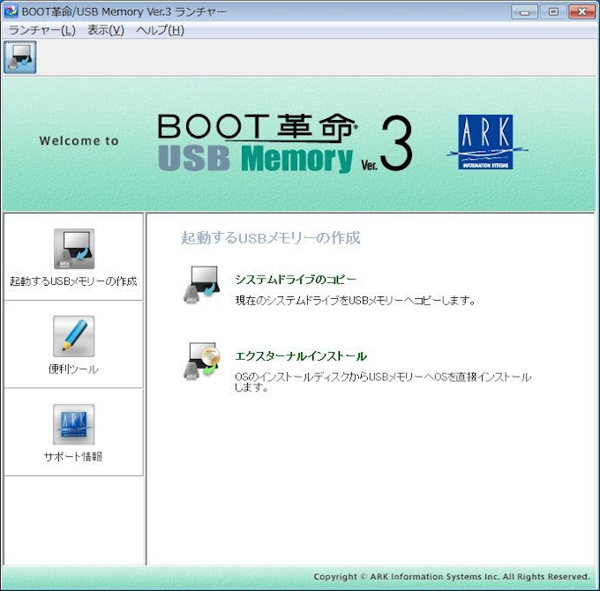Click the 起動するUSBメモリーの作成 panel heading
This screenshot has height=591, width=600.
pyautogui.click(x=270, y=238)
